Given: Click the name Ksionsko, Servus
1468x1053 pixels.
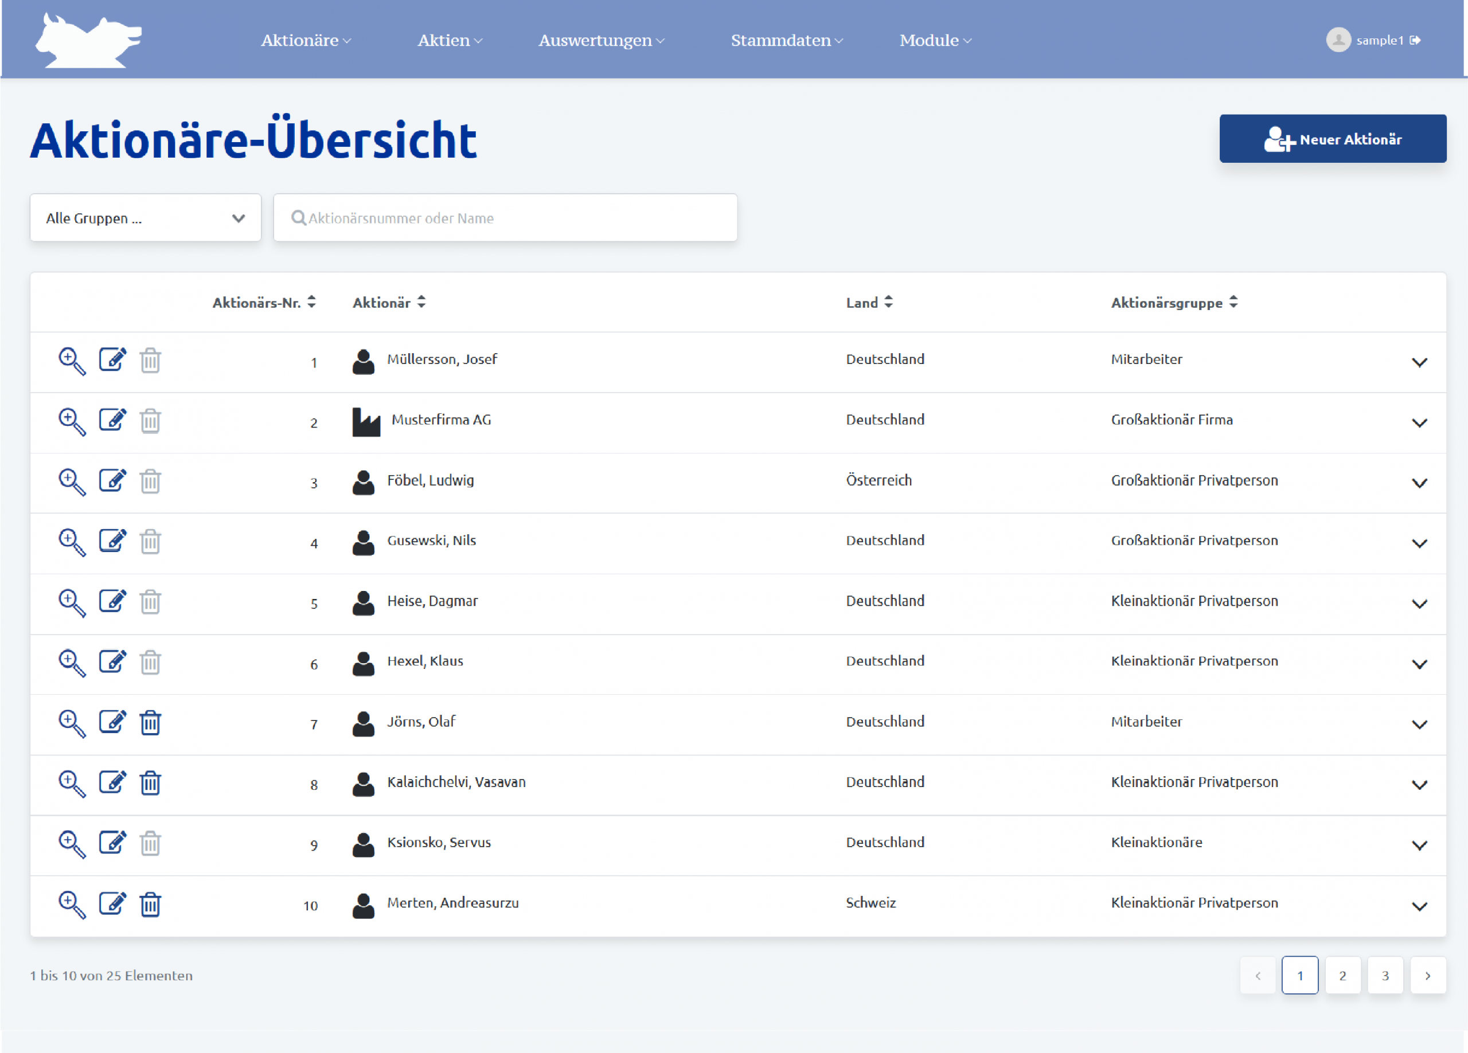Looking at the screenshot, I should click(x=439, y=842).
